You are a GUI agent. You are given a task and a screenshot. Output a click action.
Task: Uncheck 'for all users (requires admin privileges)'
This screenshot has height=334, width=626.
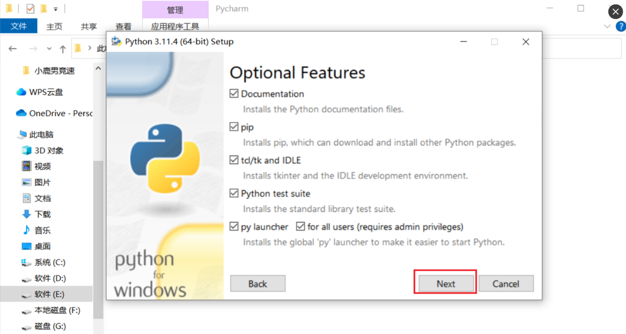[301, 226]
